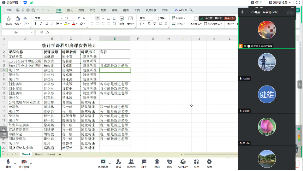
Task: Open the 聊天 (Chat) panel
Action: 144,163
